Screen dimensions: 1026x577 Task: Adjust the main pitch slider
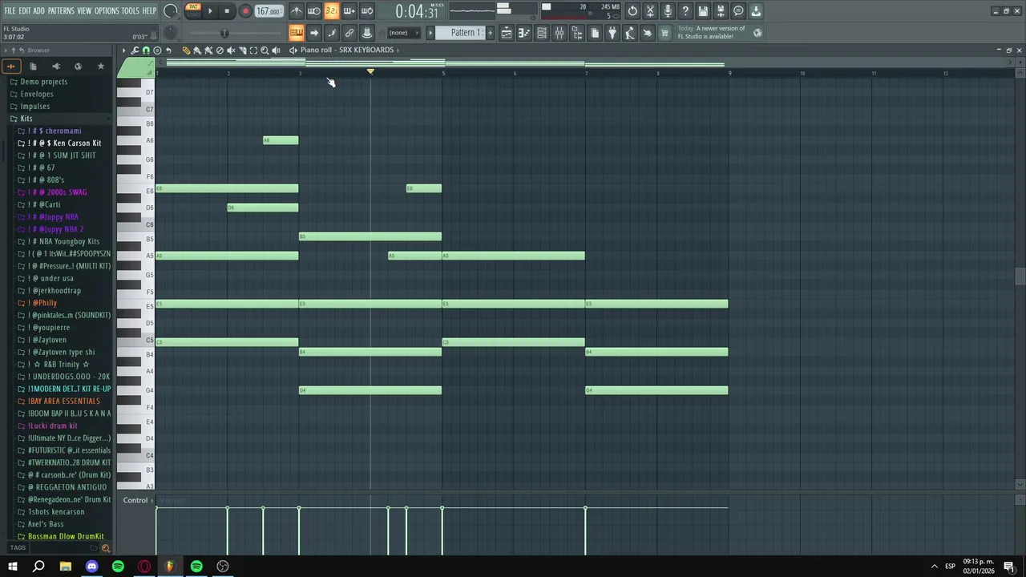tap(224, 33)
